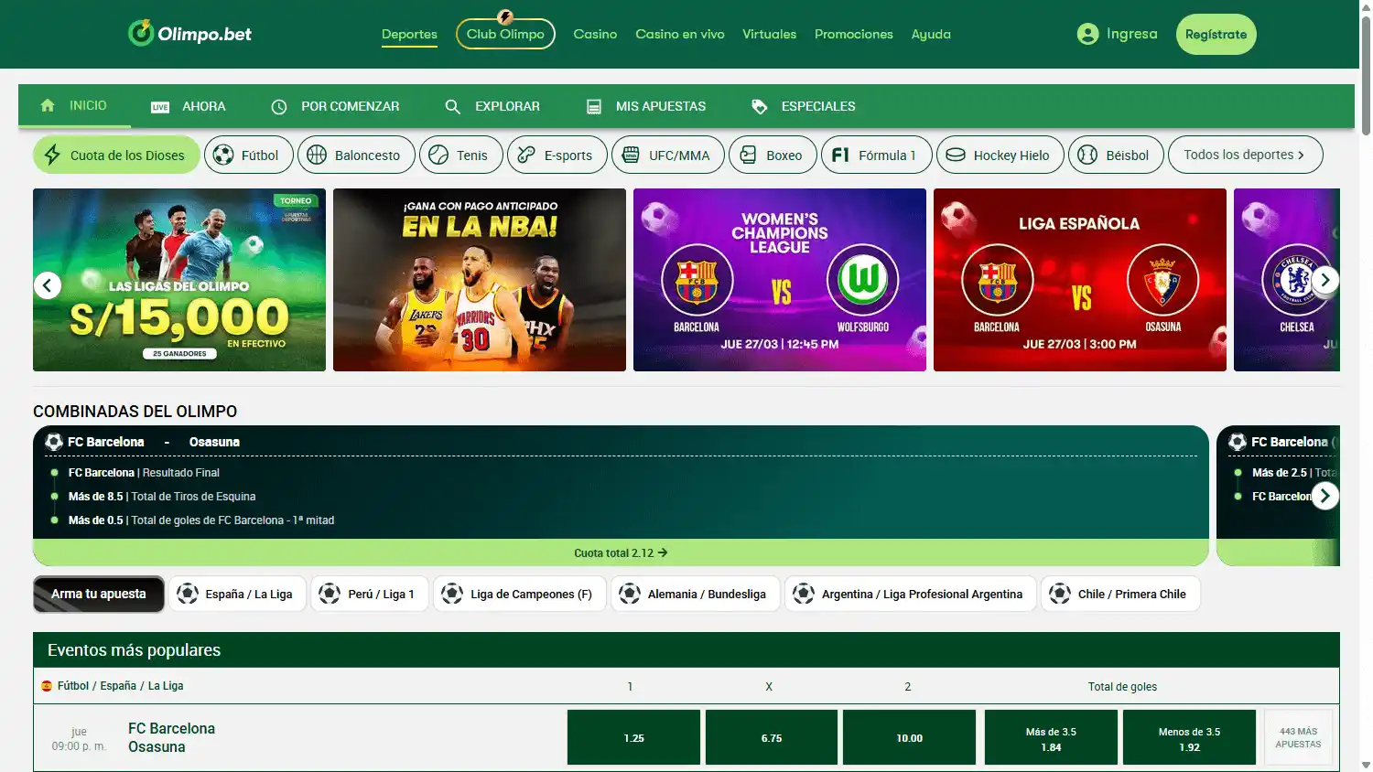Click the soccer ball icon in Fútbol chip
This screenshot has height=772, width=1373.
(223, 155)
